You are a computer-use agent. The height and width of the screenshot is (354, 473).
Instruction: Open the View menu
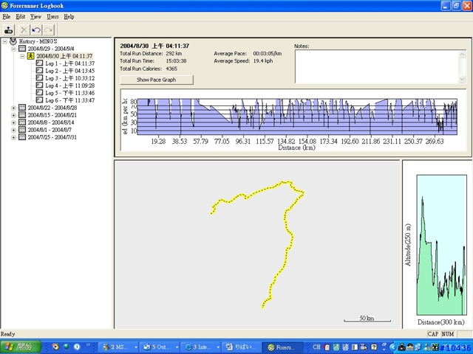35,17
